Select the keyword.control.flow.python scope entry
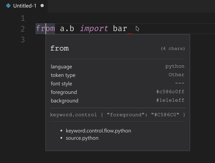This screenshot has height=163, width=215. pos(98,130)
